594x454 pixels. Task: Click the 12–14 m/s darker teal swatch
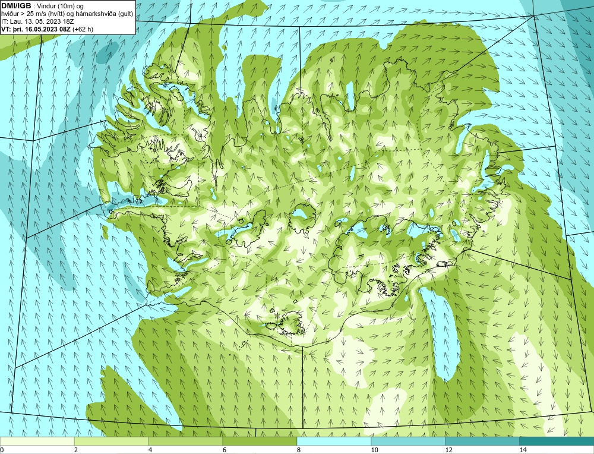(482, 441)
